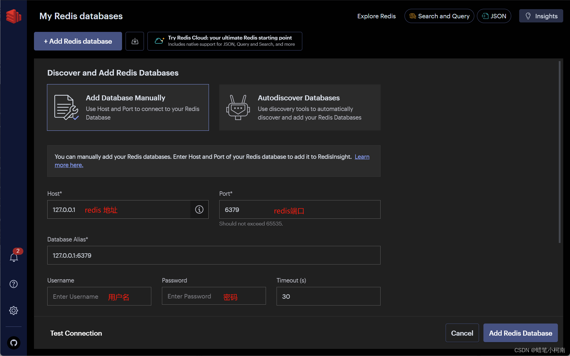This screenshot has width=570, height=356.
Task: Click the Cancel button
Action: pos(462,333)
